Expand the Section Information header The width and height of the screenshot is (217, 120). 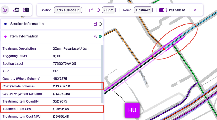pos(52,24)
